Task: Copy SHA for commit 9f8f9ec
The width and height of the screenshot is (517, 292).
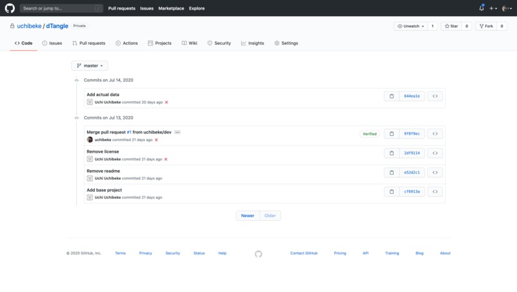Action: pyautogui.click(x=392, y=133)
